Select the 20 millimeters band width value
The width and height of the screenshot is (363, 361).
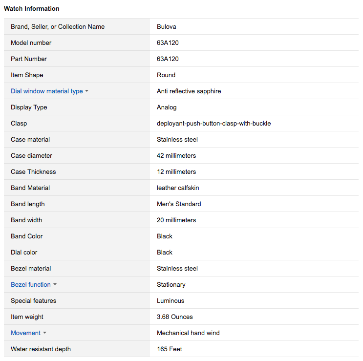[x=176, y=220]
